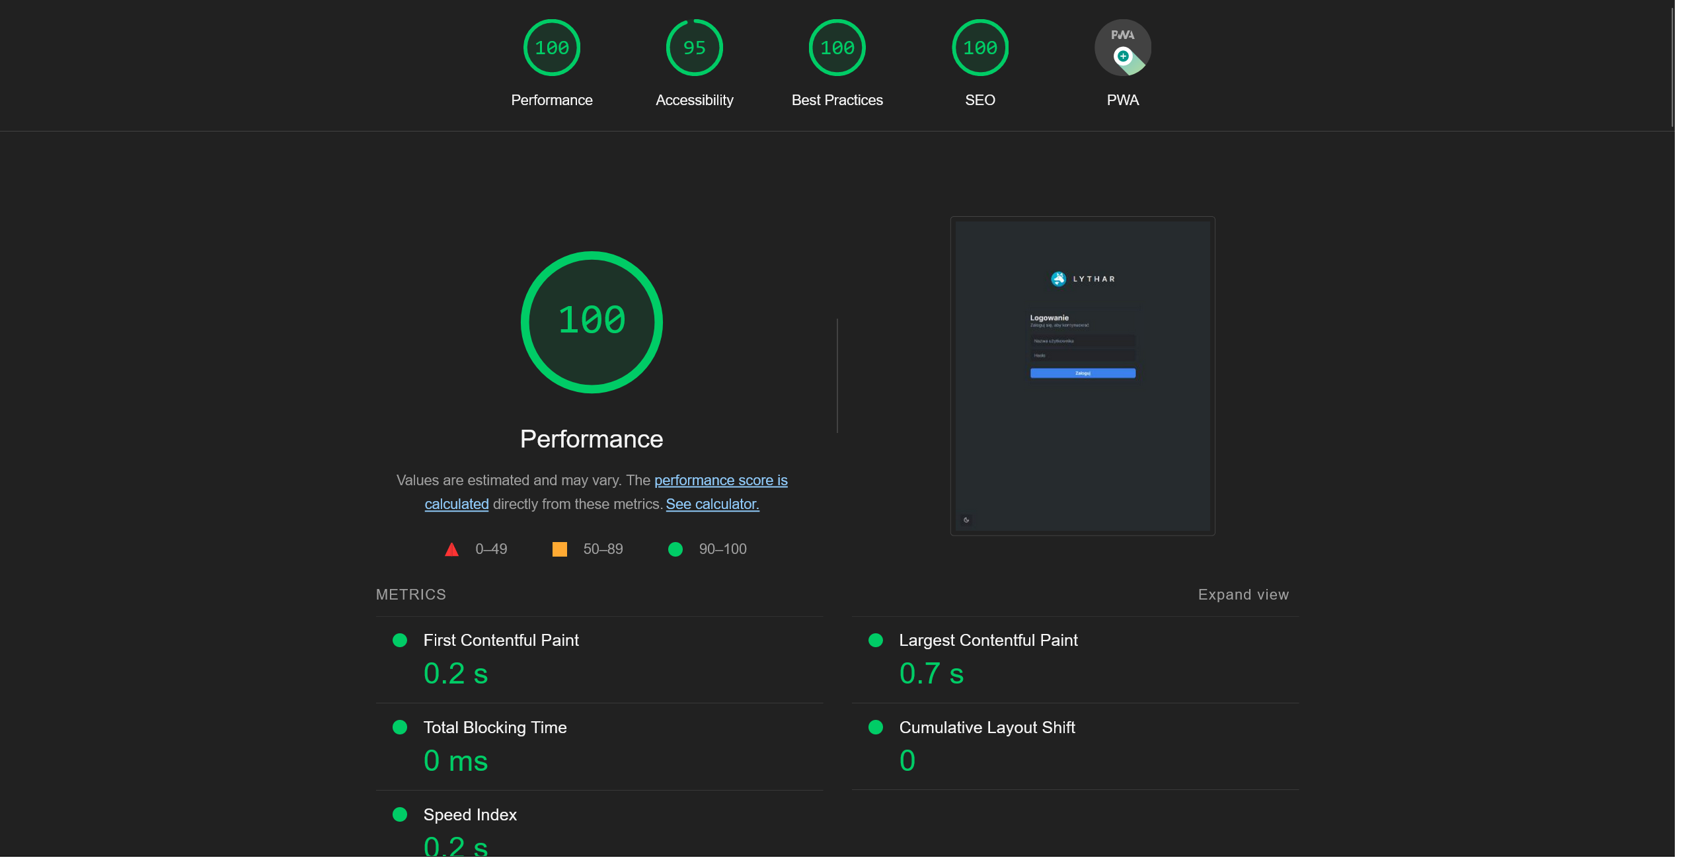Expand the Total Blocking Time metric

click(x=494, y=727)
